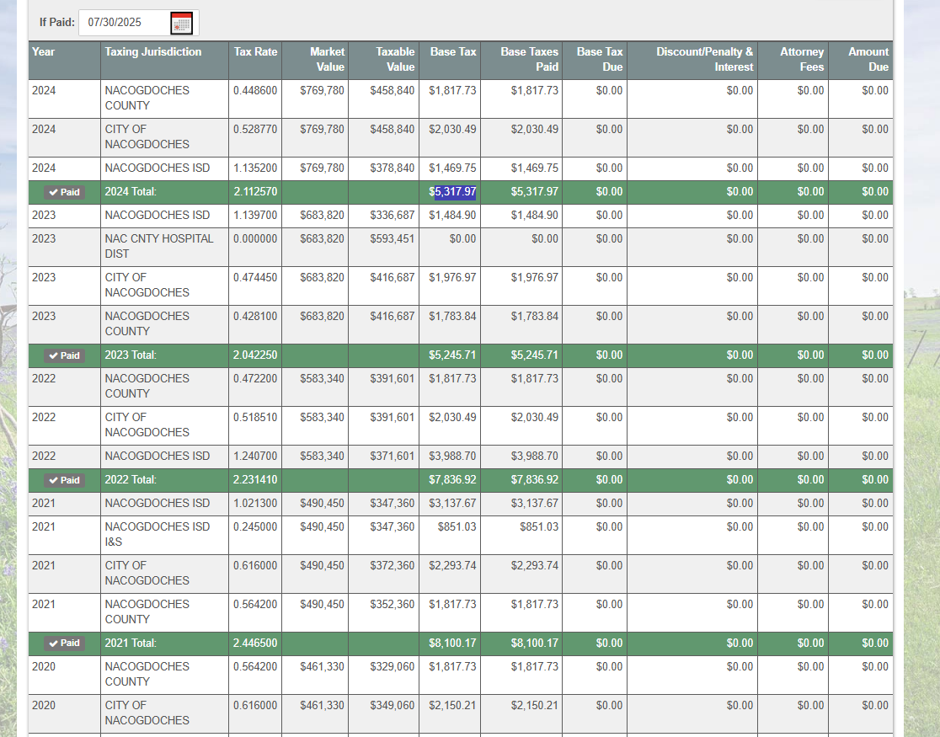
Task: Click the Amount Due column header
Action: pyautogui.click(x=868, y=59)
